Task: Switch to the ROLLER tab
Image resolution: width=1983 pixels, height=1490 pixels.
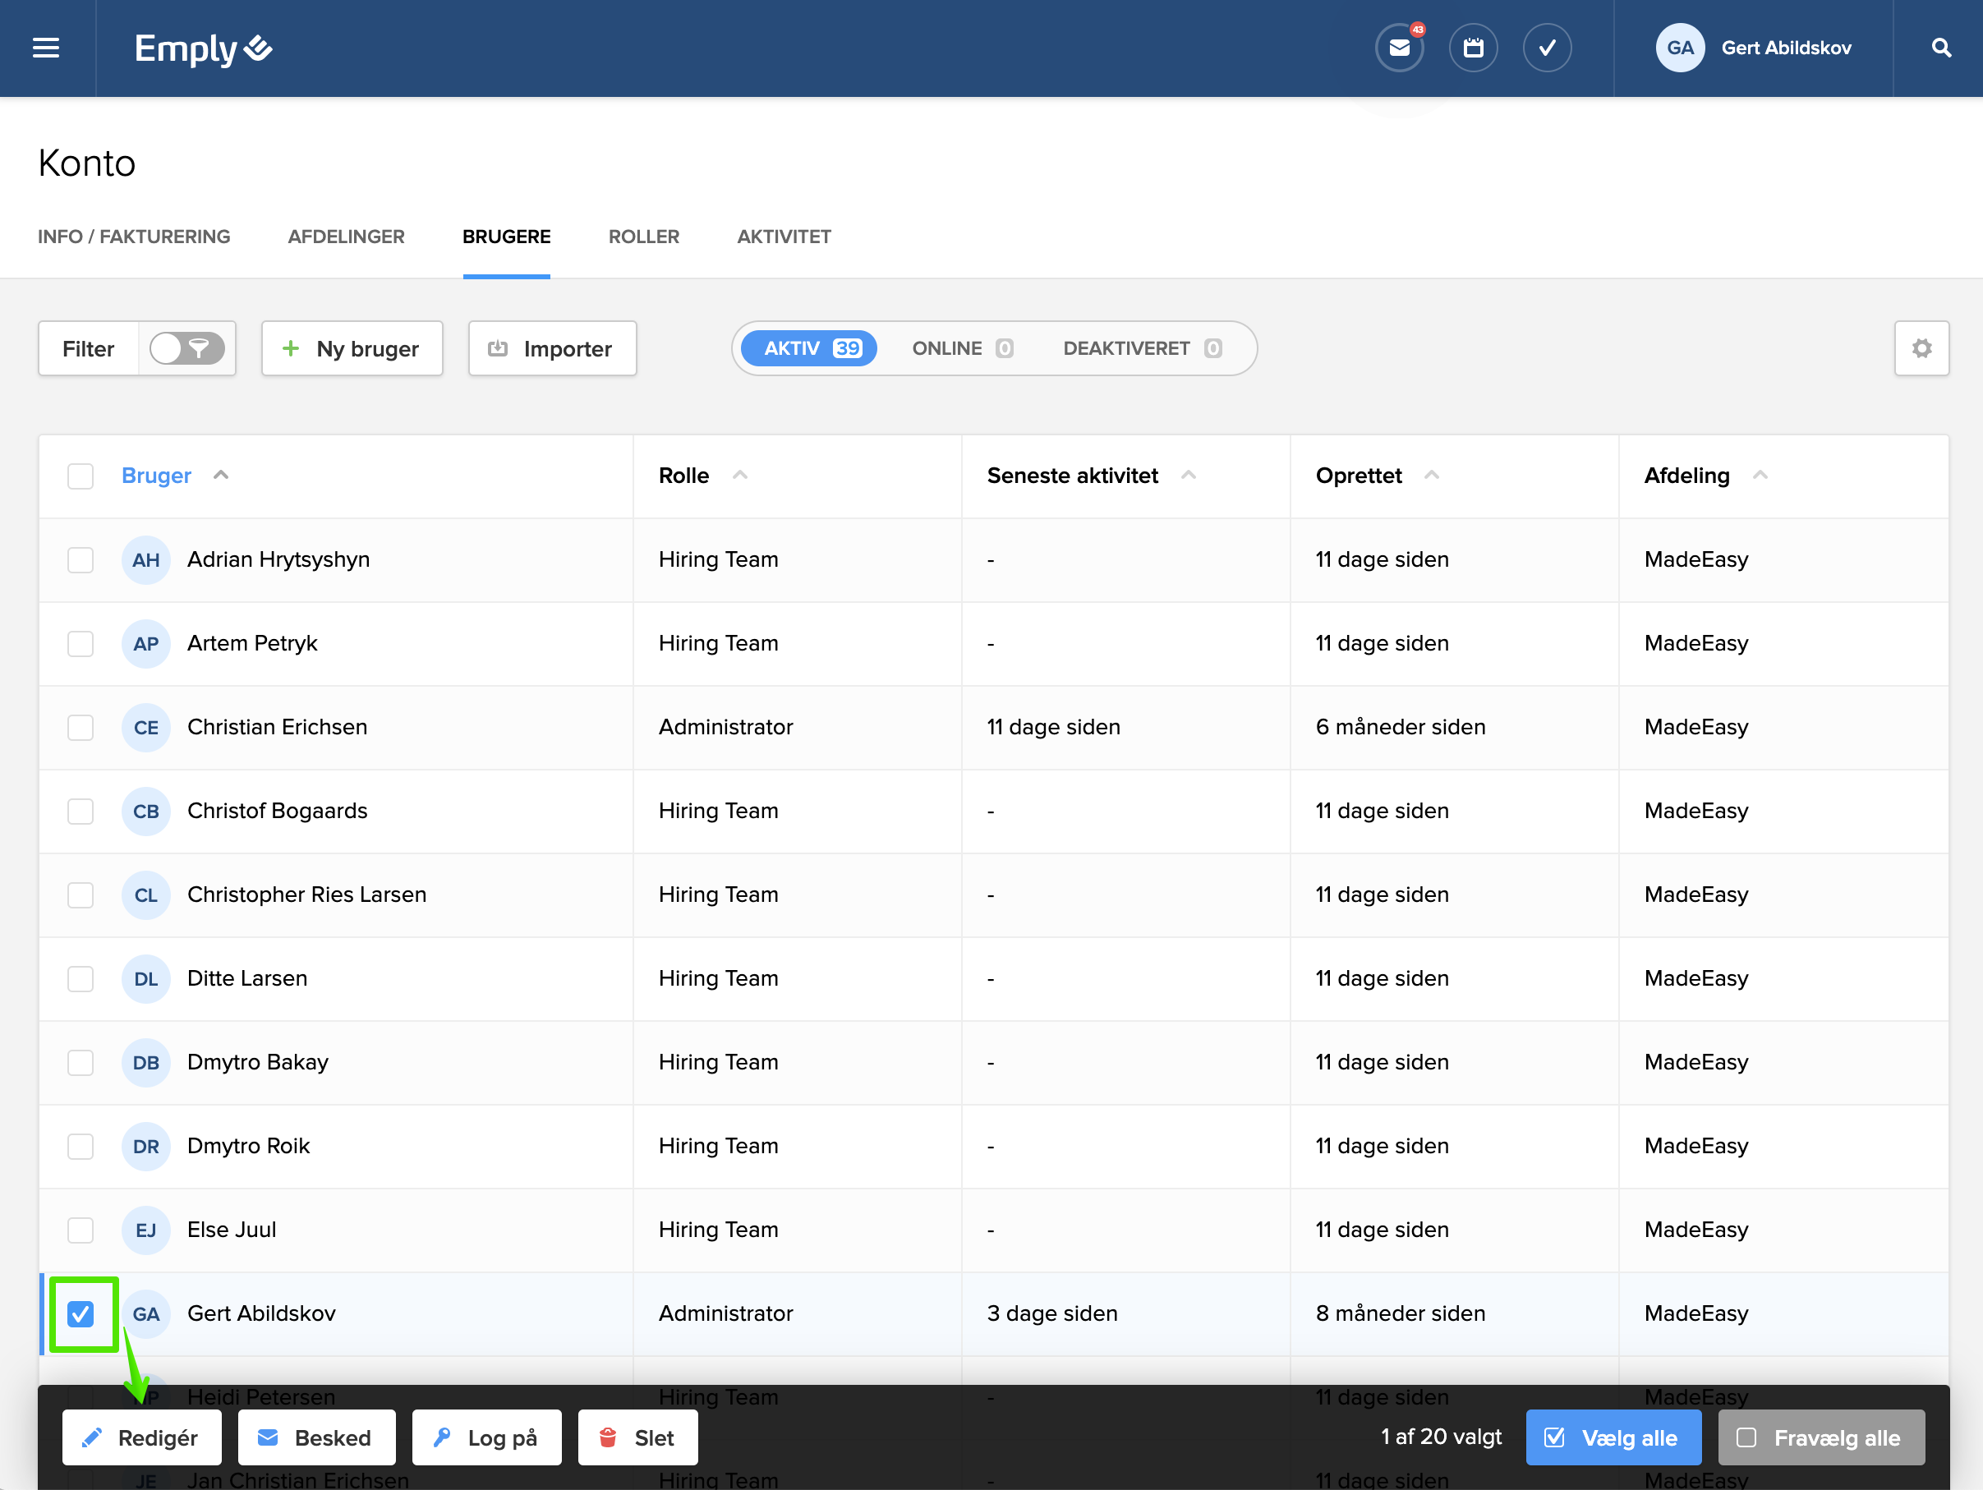Action: 642,237
